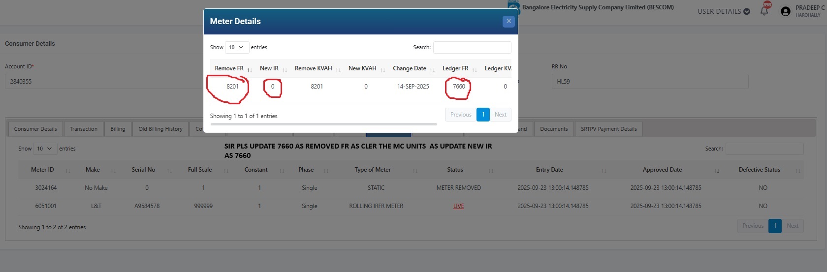Select the L&T make cell

[96, 206]
